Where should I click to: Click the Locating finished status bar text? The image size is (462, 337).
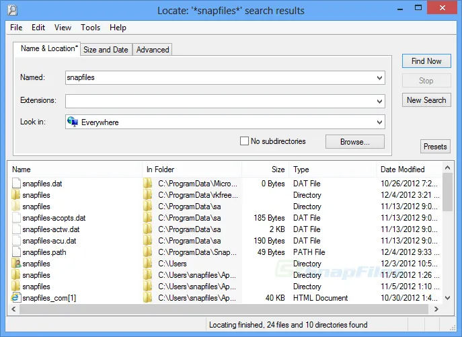coord(288,325)
